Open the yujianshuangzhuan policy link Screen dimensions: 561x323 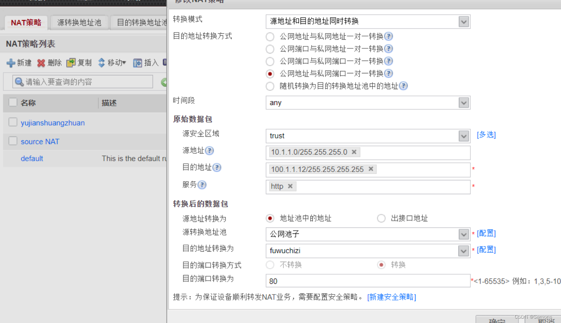(53, 123)
